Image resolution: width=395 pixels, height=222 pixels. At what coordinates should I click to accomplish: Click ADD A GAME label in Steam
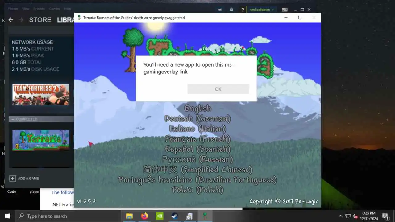28,178
